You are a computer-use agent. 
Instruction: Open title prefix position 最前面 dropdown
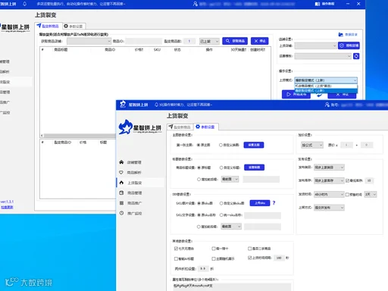pos(230,179)
